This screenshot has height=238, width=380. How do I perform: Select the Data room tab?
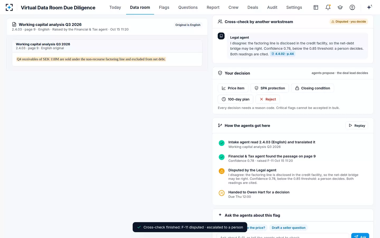pos(140,7)
